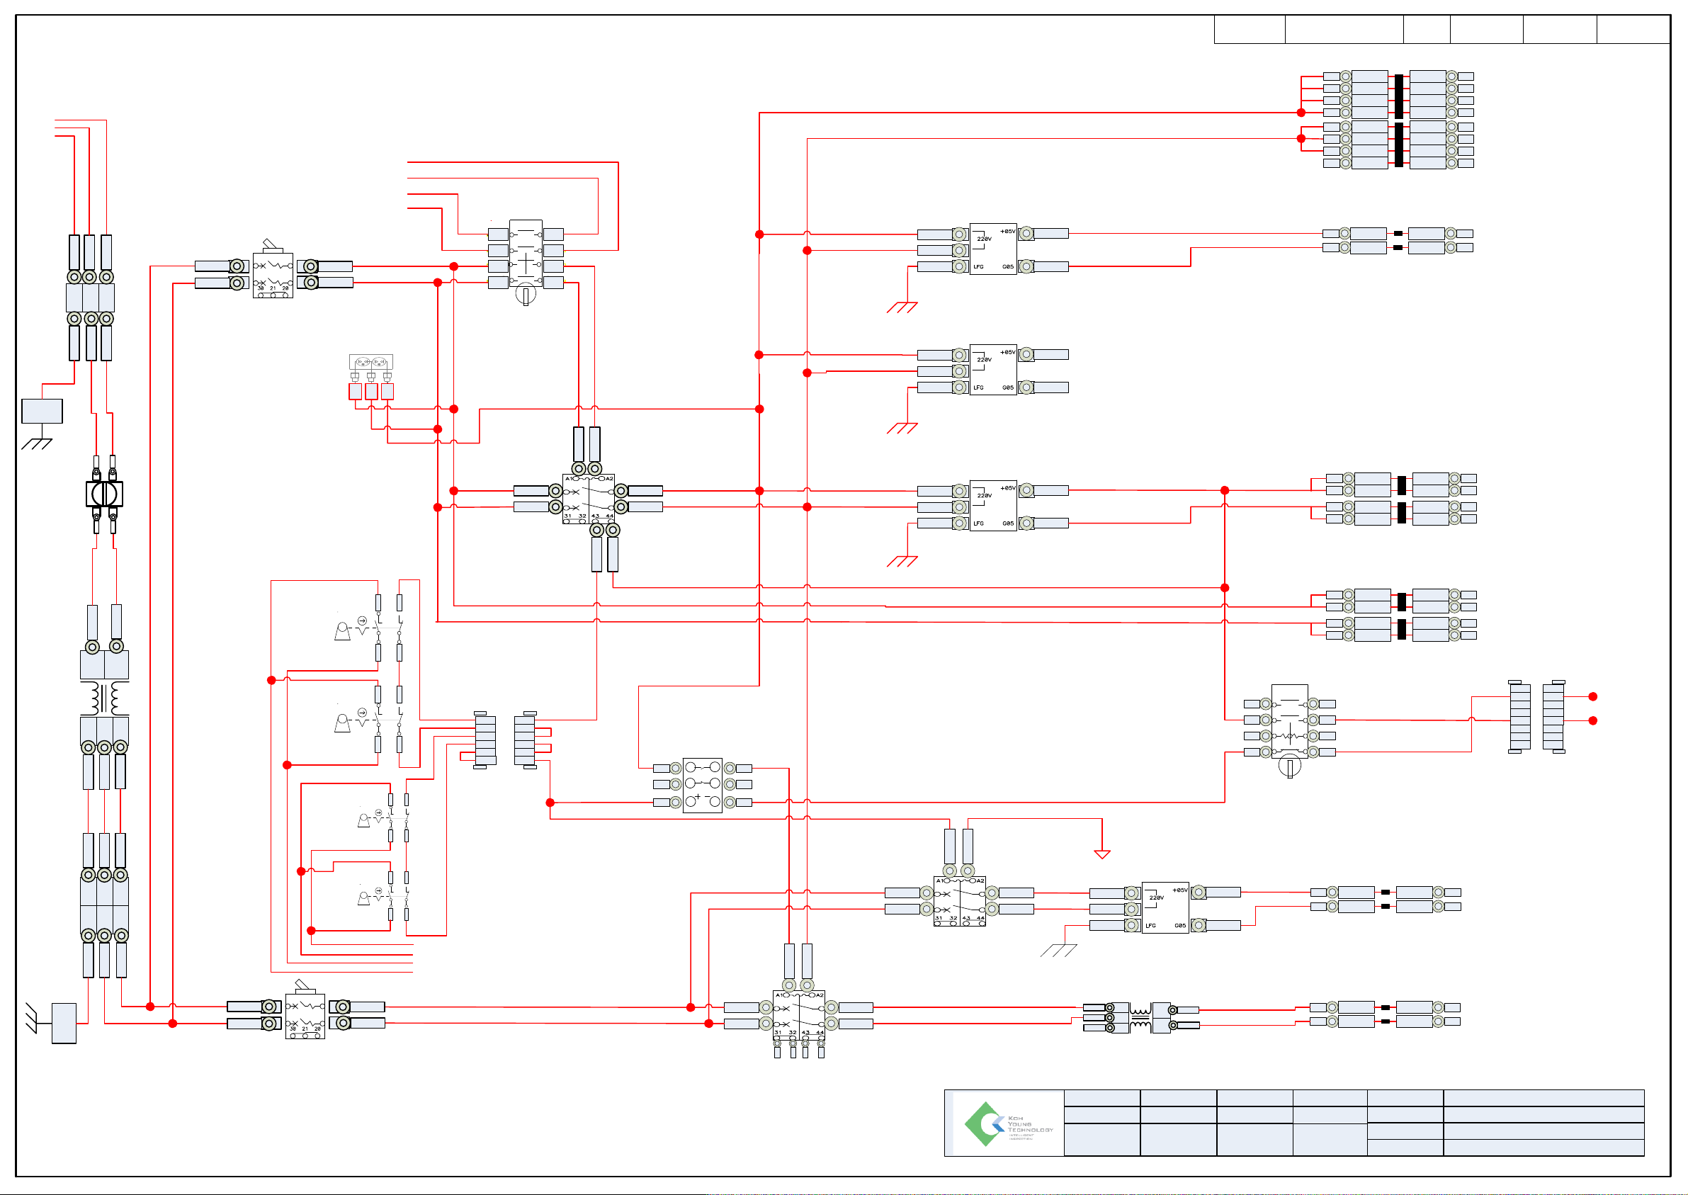Click the +05V label on the second power supply
The height and width of the screenshot is (1195, 1688).
(x=1007, y=353)
